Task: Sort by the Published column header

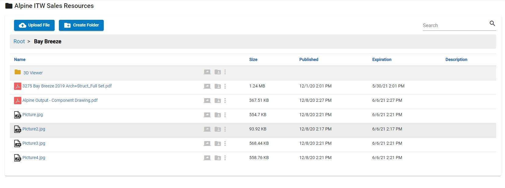Action: click(x=308, y=59)
